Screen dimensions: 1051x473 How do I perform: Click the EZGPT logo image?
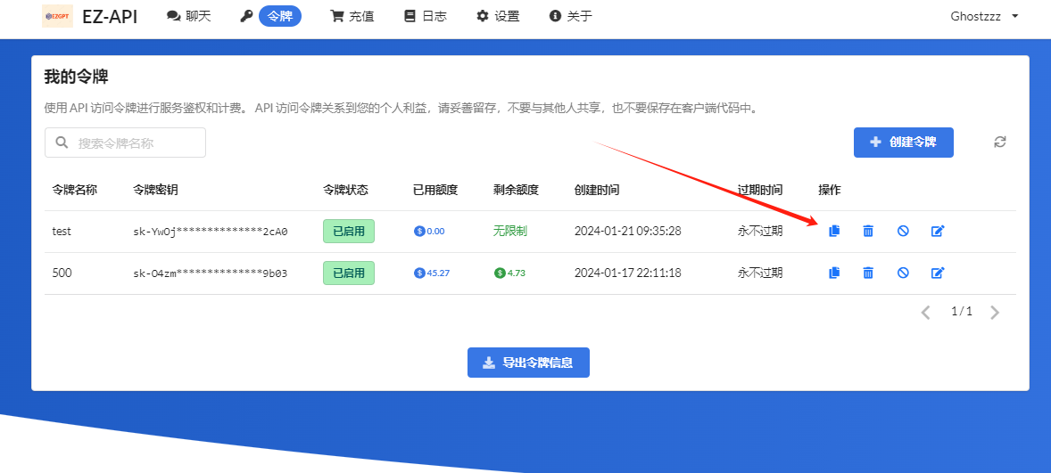click(57, 16)
